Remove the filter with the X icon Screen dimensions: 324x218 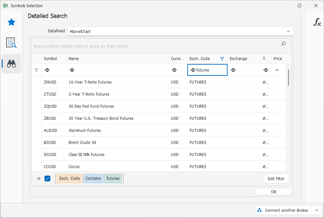[39, 179]
